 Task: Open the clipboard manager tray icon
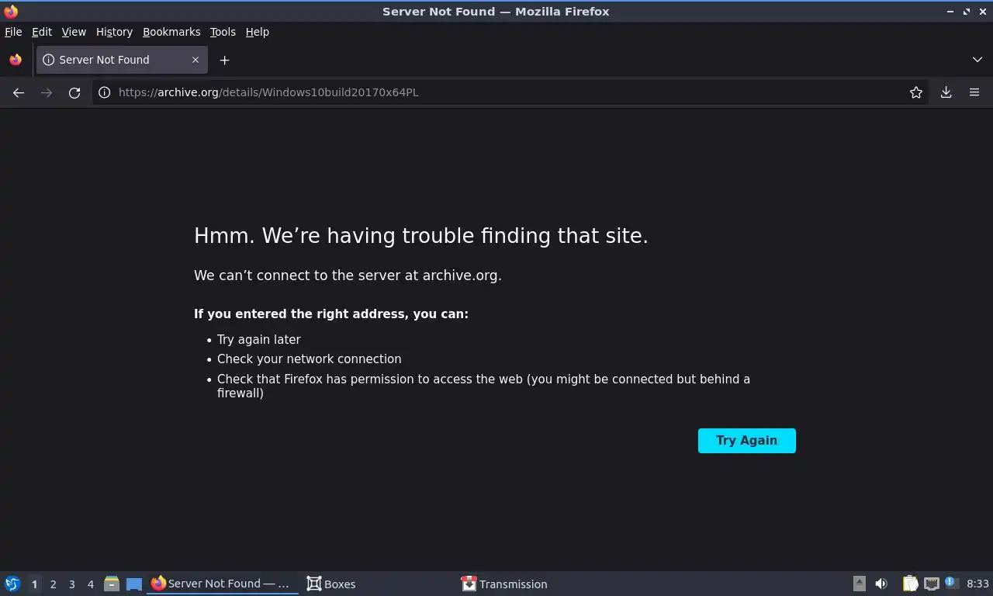pyautogui.click(x=910, y=584)
